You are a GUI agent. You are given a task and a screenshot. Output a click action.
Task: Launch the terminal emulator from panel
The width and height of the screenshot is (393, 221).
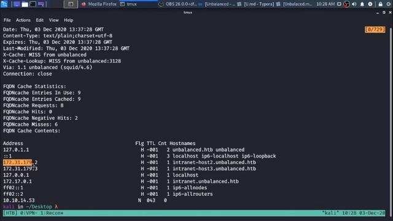(33, 4)
